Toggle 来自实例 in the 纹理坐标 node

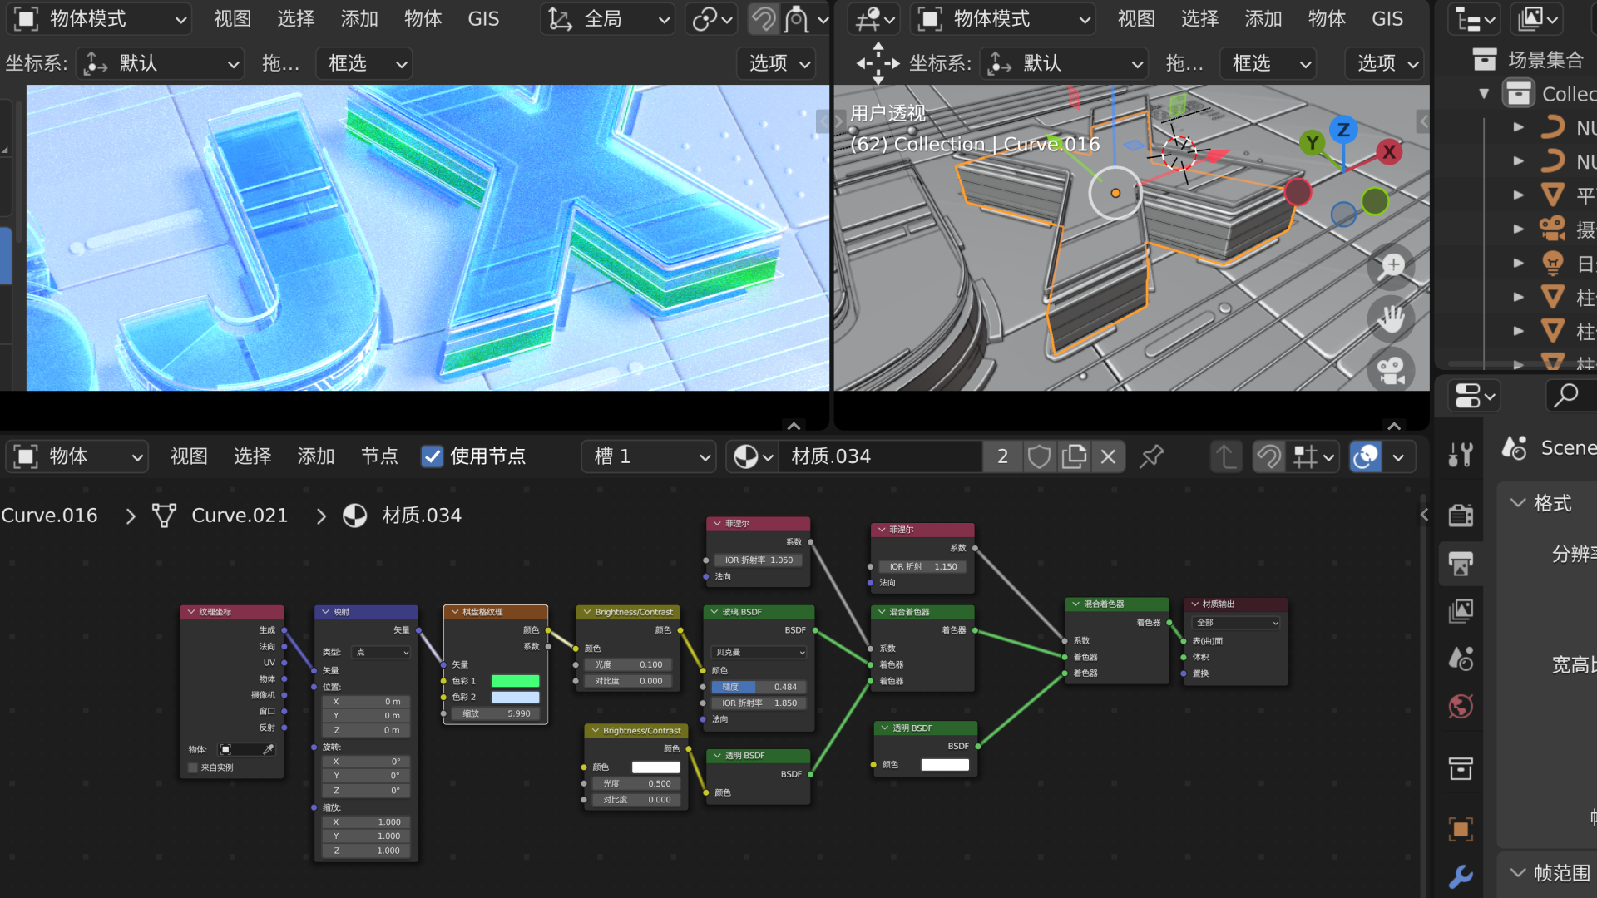click(x=192, y=767)
